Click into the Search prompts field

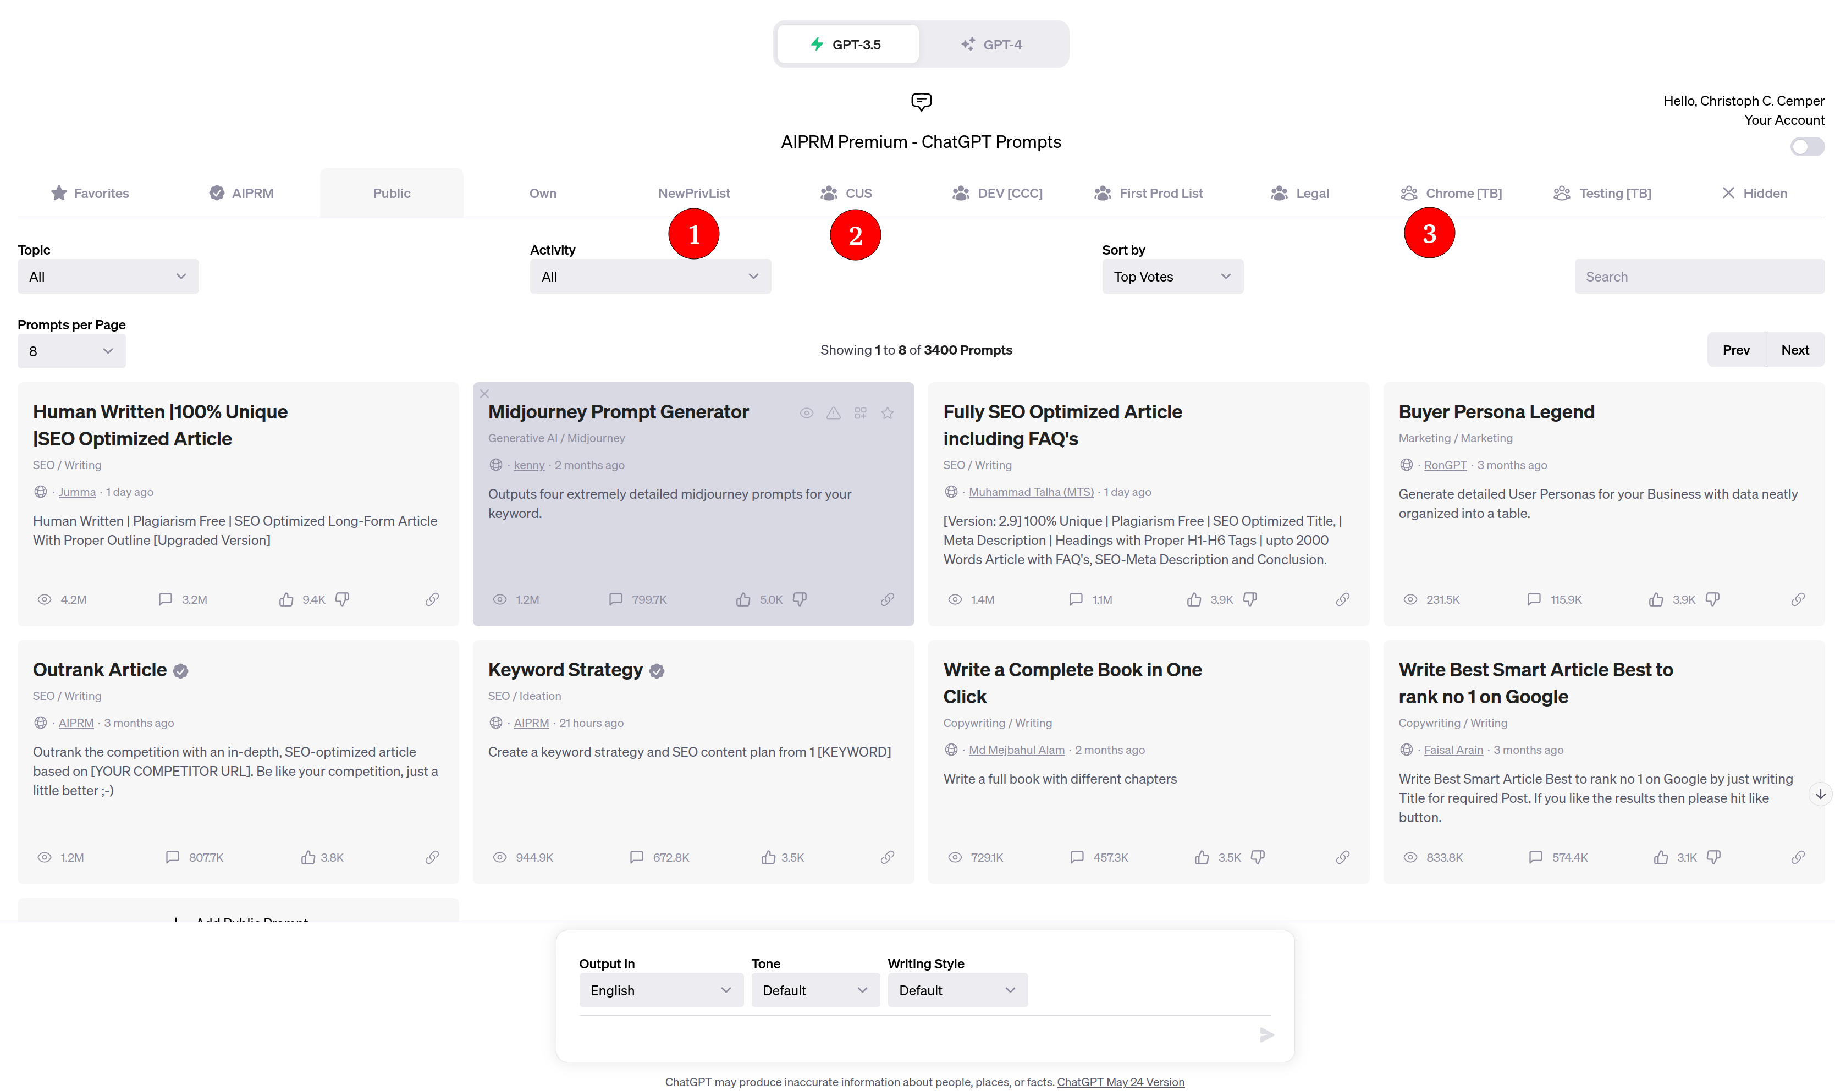click(1698, 277)
